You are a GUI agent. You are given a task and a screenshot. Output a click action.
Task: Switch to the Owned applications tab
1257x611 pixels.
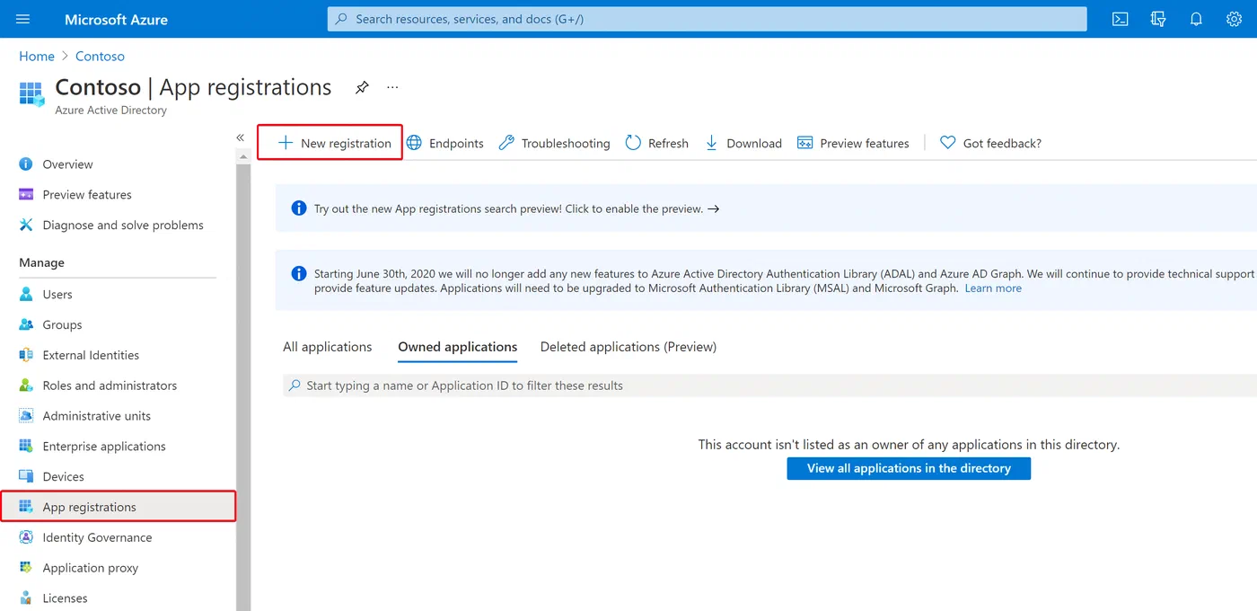[x=458, y=347]
